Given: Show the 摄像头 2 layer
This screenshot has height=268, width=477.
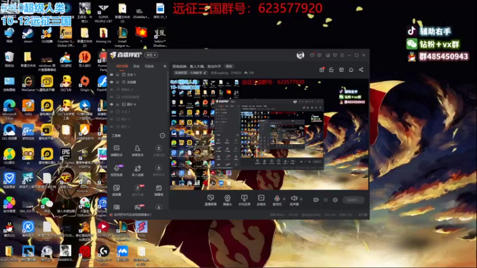Looking at the screenshot, I should [x=111, y=89].
